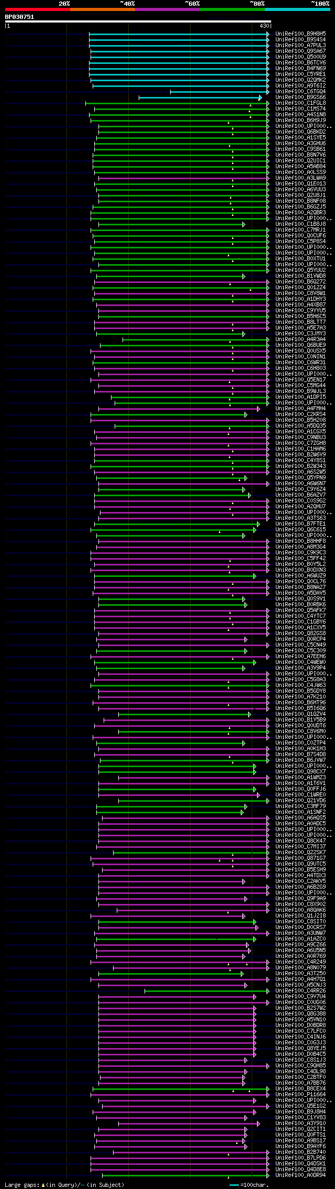This screenshot has height=1189, width=335.
Task: Click the UniRef100_B8NF08 label
Action: (x=300, y=201)
